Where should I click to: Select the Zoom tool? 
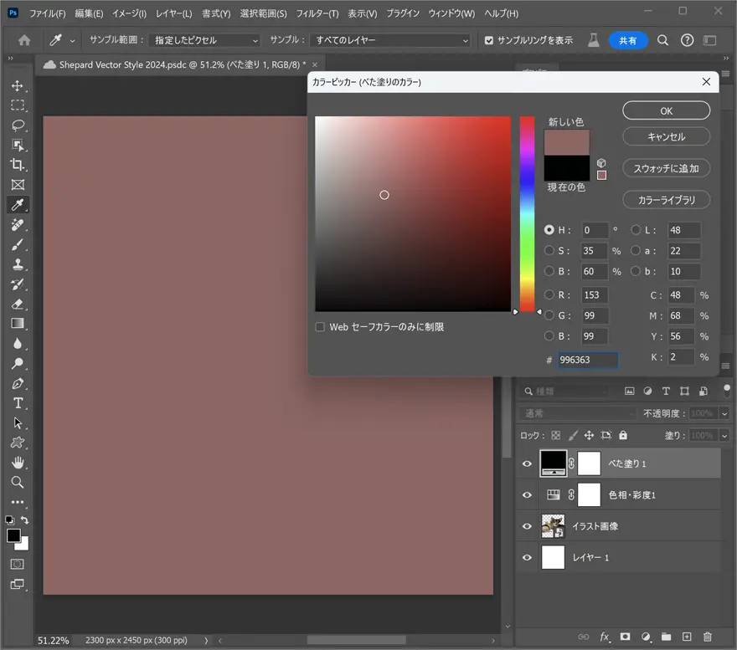click(18, 483)
